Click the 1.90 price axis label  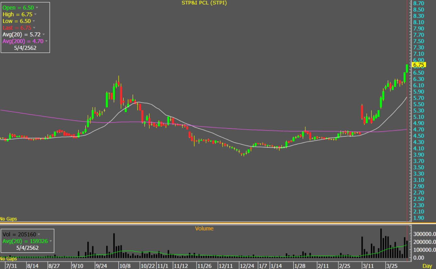click(x=419, y=218)
